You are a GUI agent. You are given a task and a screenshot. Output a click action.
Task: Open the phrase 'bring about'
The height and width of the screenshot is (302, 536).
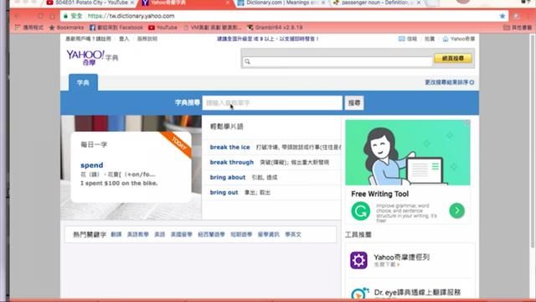point(228,177)
